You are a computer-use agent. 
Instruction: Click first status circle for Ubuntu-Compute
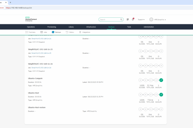click(x=140, y=80)
